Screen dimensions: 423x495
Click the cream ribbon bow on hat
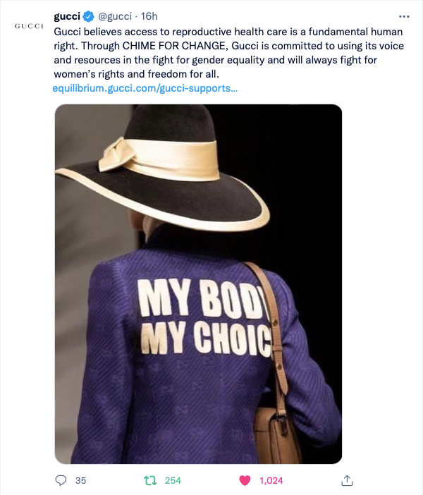click(117, 154)
